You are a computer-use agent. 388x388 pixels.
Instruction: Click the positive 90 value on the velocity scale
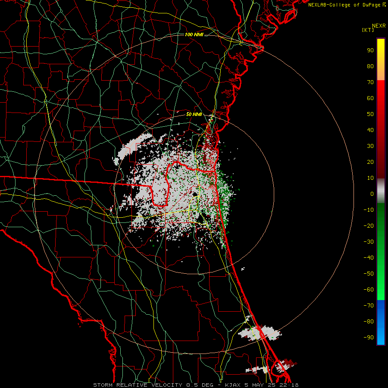370,50
